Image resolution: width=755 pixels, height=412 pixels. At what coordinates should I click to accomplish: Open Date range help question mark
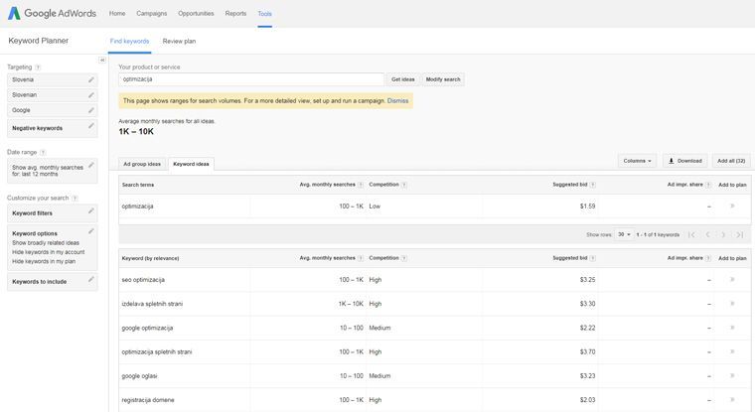43,153
